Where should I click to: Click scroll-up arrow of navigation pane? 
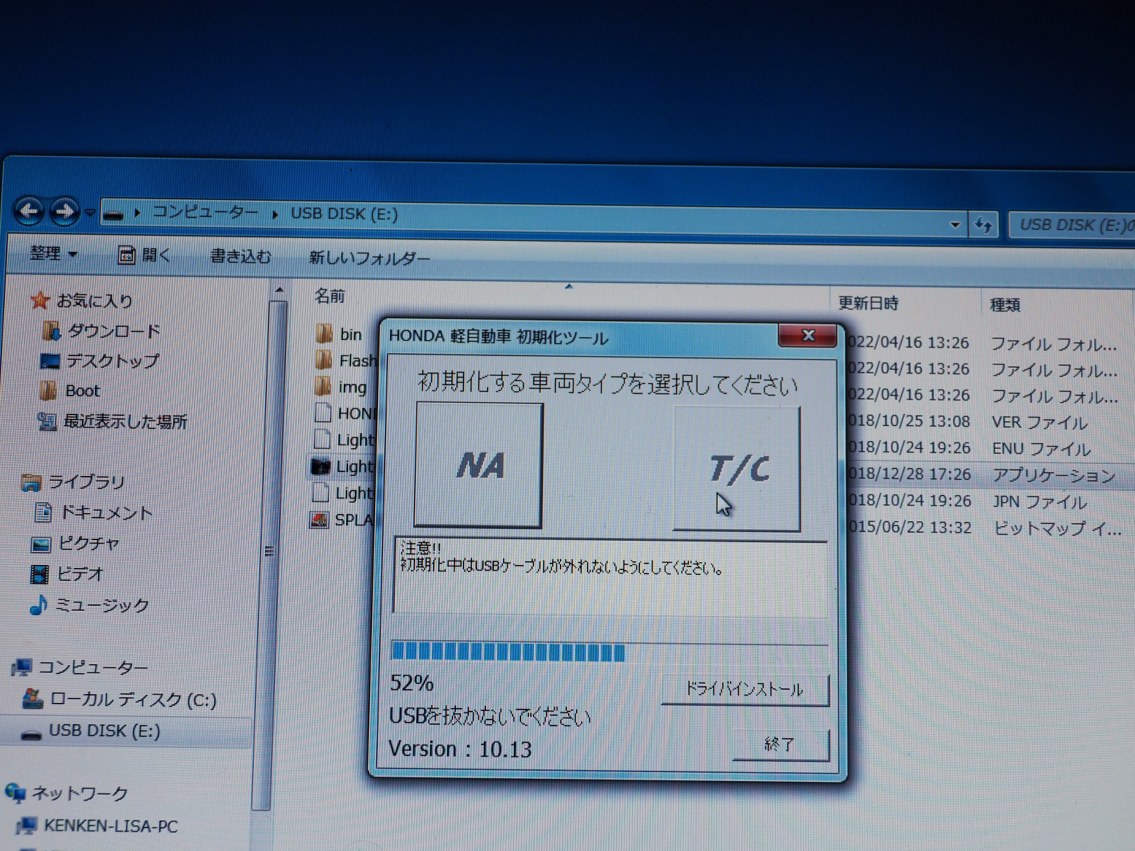pos(279,290)
